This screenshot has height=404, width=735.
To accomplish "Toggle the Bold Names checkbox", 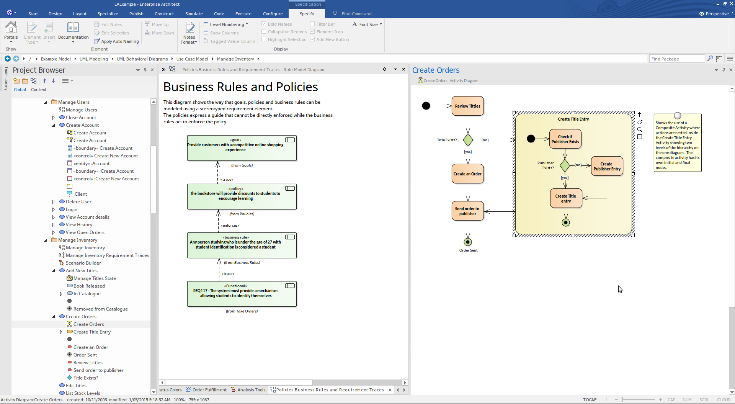I will (264, 24).
